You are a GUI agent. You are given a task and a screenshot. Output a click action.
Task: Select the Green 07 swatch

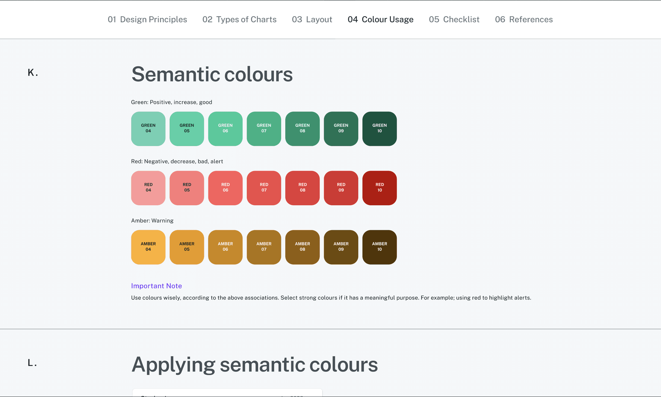point(264,128)
